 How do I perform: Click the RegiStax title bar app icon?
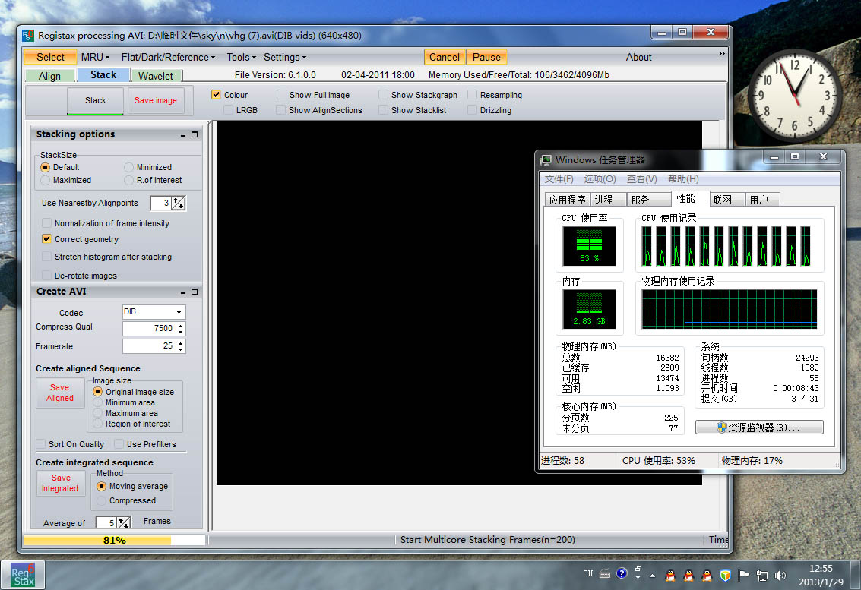[x=28, y=36]
